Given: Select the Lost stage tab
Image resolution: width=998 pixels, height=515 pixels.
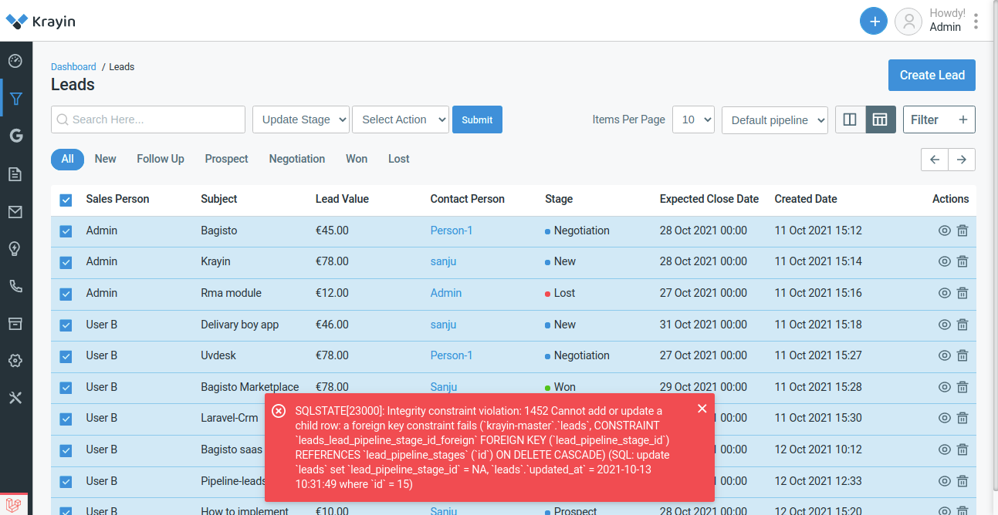Looking at the screenshot, I should click(x=399, y=159).
